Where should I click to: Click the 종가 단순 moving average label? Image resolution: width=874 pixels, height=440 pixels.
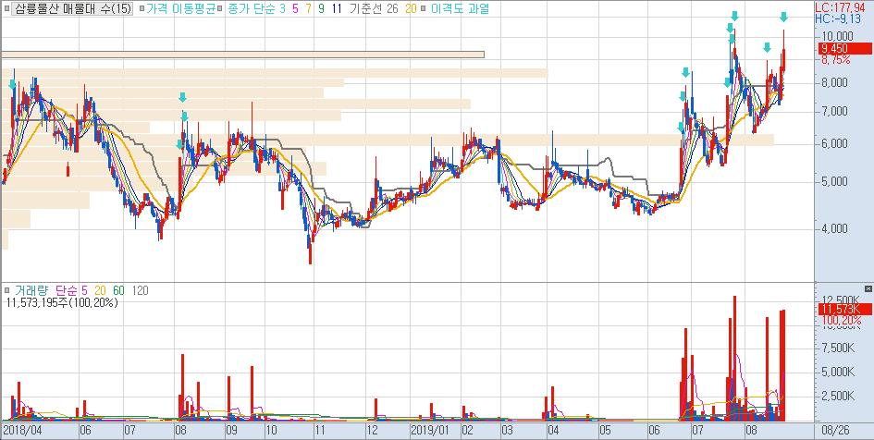pyautogui.click(x=252, y=9)
